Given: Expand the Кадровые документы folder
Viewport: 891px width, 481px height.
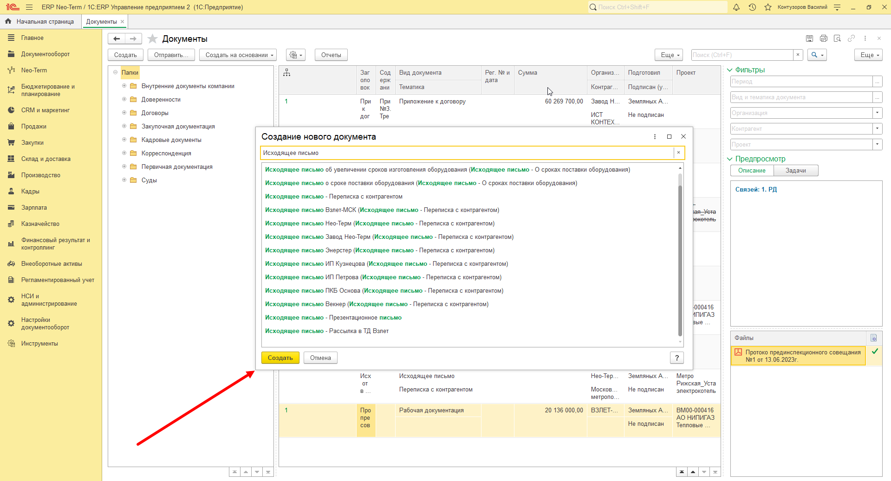Looking at the screenshot, I should [x=124, y=140].
